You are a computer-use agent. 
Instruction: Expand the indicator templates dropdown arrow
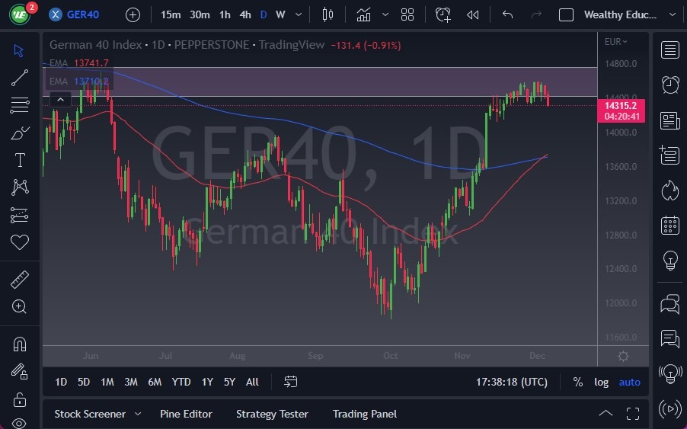coord(385,15)
